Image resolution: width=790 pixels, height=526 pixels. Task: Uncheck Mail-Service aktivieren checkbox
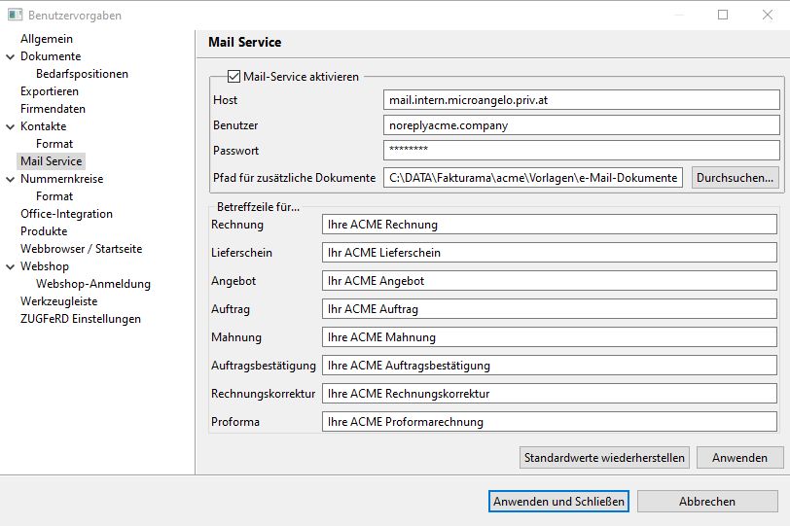click(233, 77)
